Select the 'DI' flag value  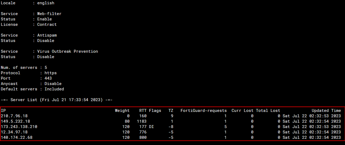[x=151, y=127]
